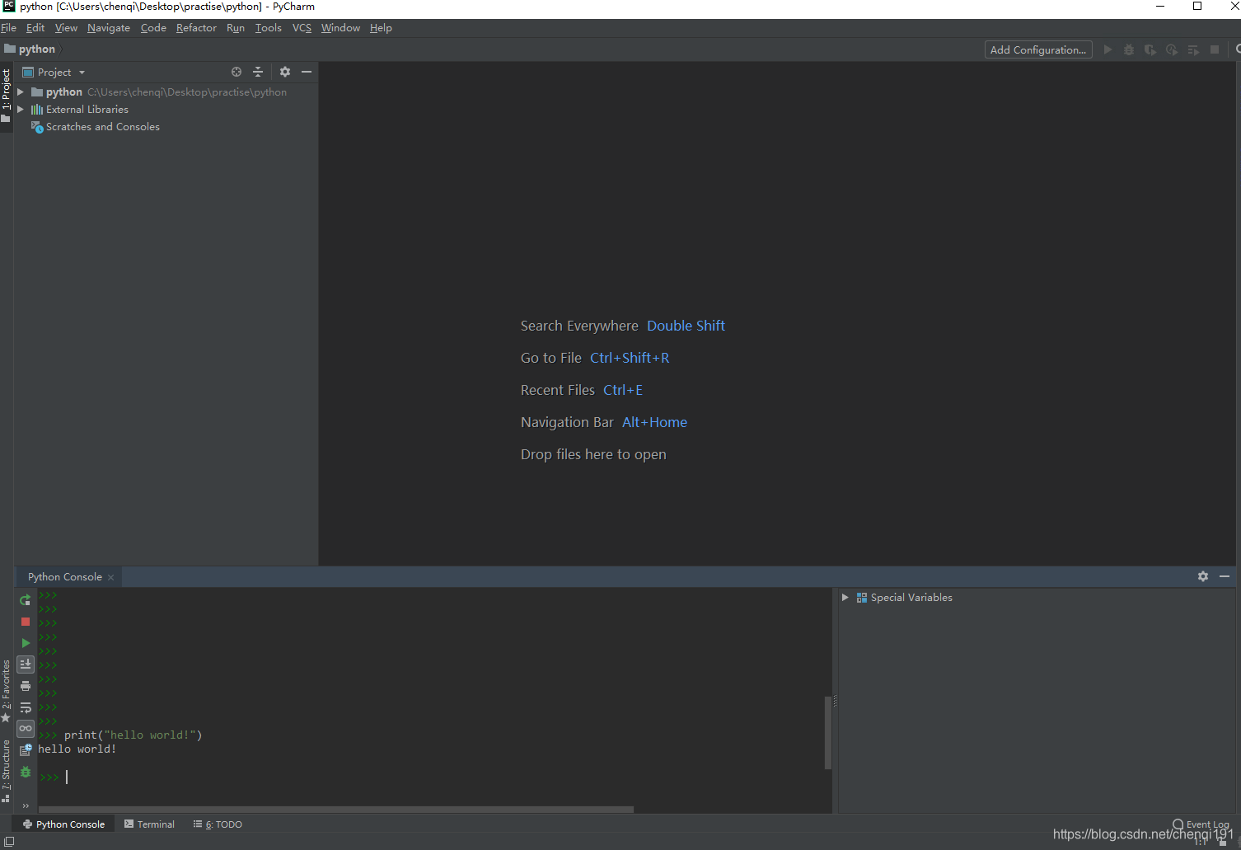This screenshot has height=850, width=1241.
Task: Open console settings gear
Action: (1203, 576)
